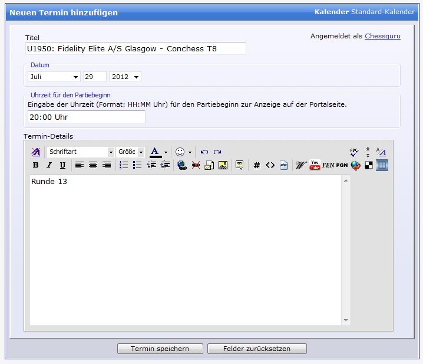Viewport: 423px width, 364px height.
Task: Align text left
Action: pos(80,165)
